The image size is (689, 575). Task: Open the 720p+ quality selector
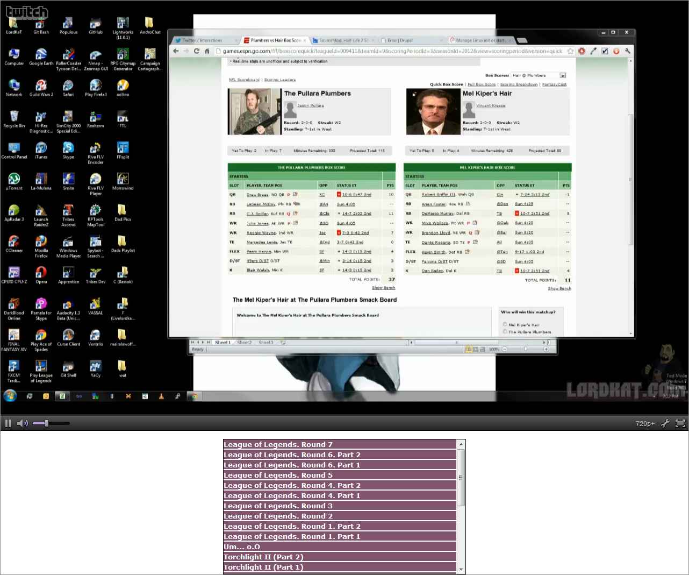[645, 423]
